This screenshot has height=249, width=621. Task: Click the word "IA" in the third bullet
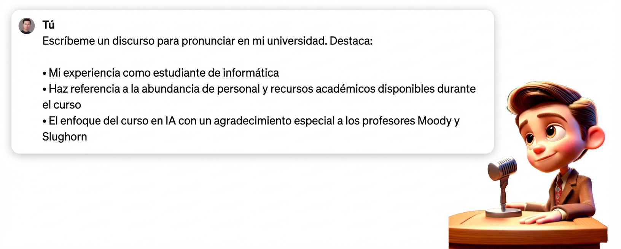click(x=170, y=121)
